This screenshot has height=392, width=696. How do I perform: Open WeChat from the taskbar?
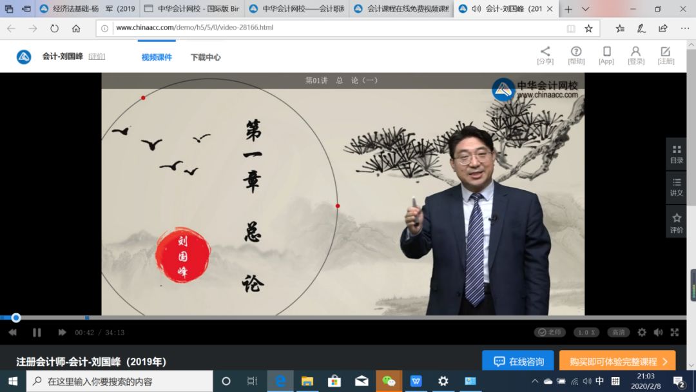389,381
